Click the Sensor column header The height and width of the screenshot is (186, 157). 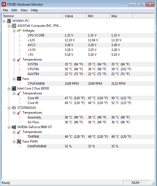32,16
